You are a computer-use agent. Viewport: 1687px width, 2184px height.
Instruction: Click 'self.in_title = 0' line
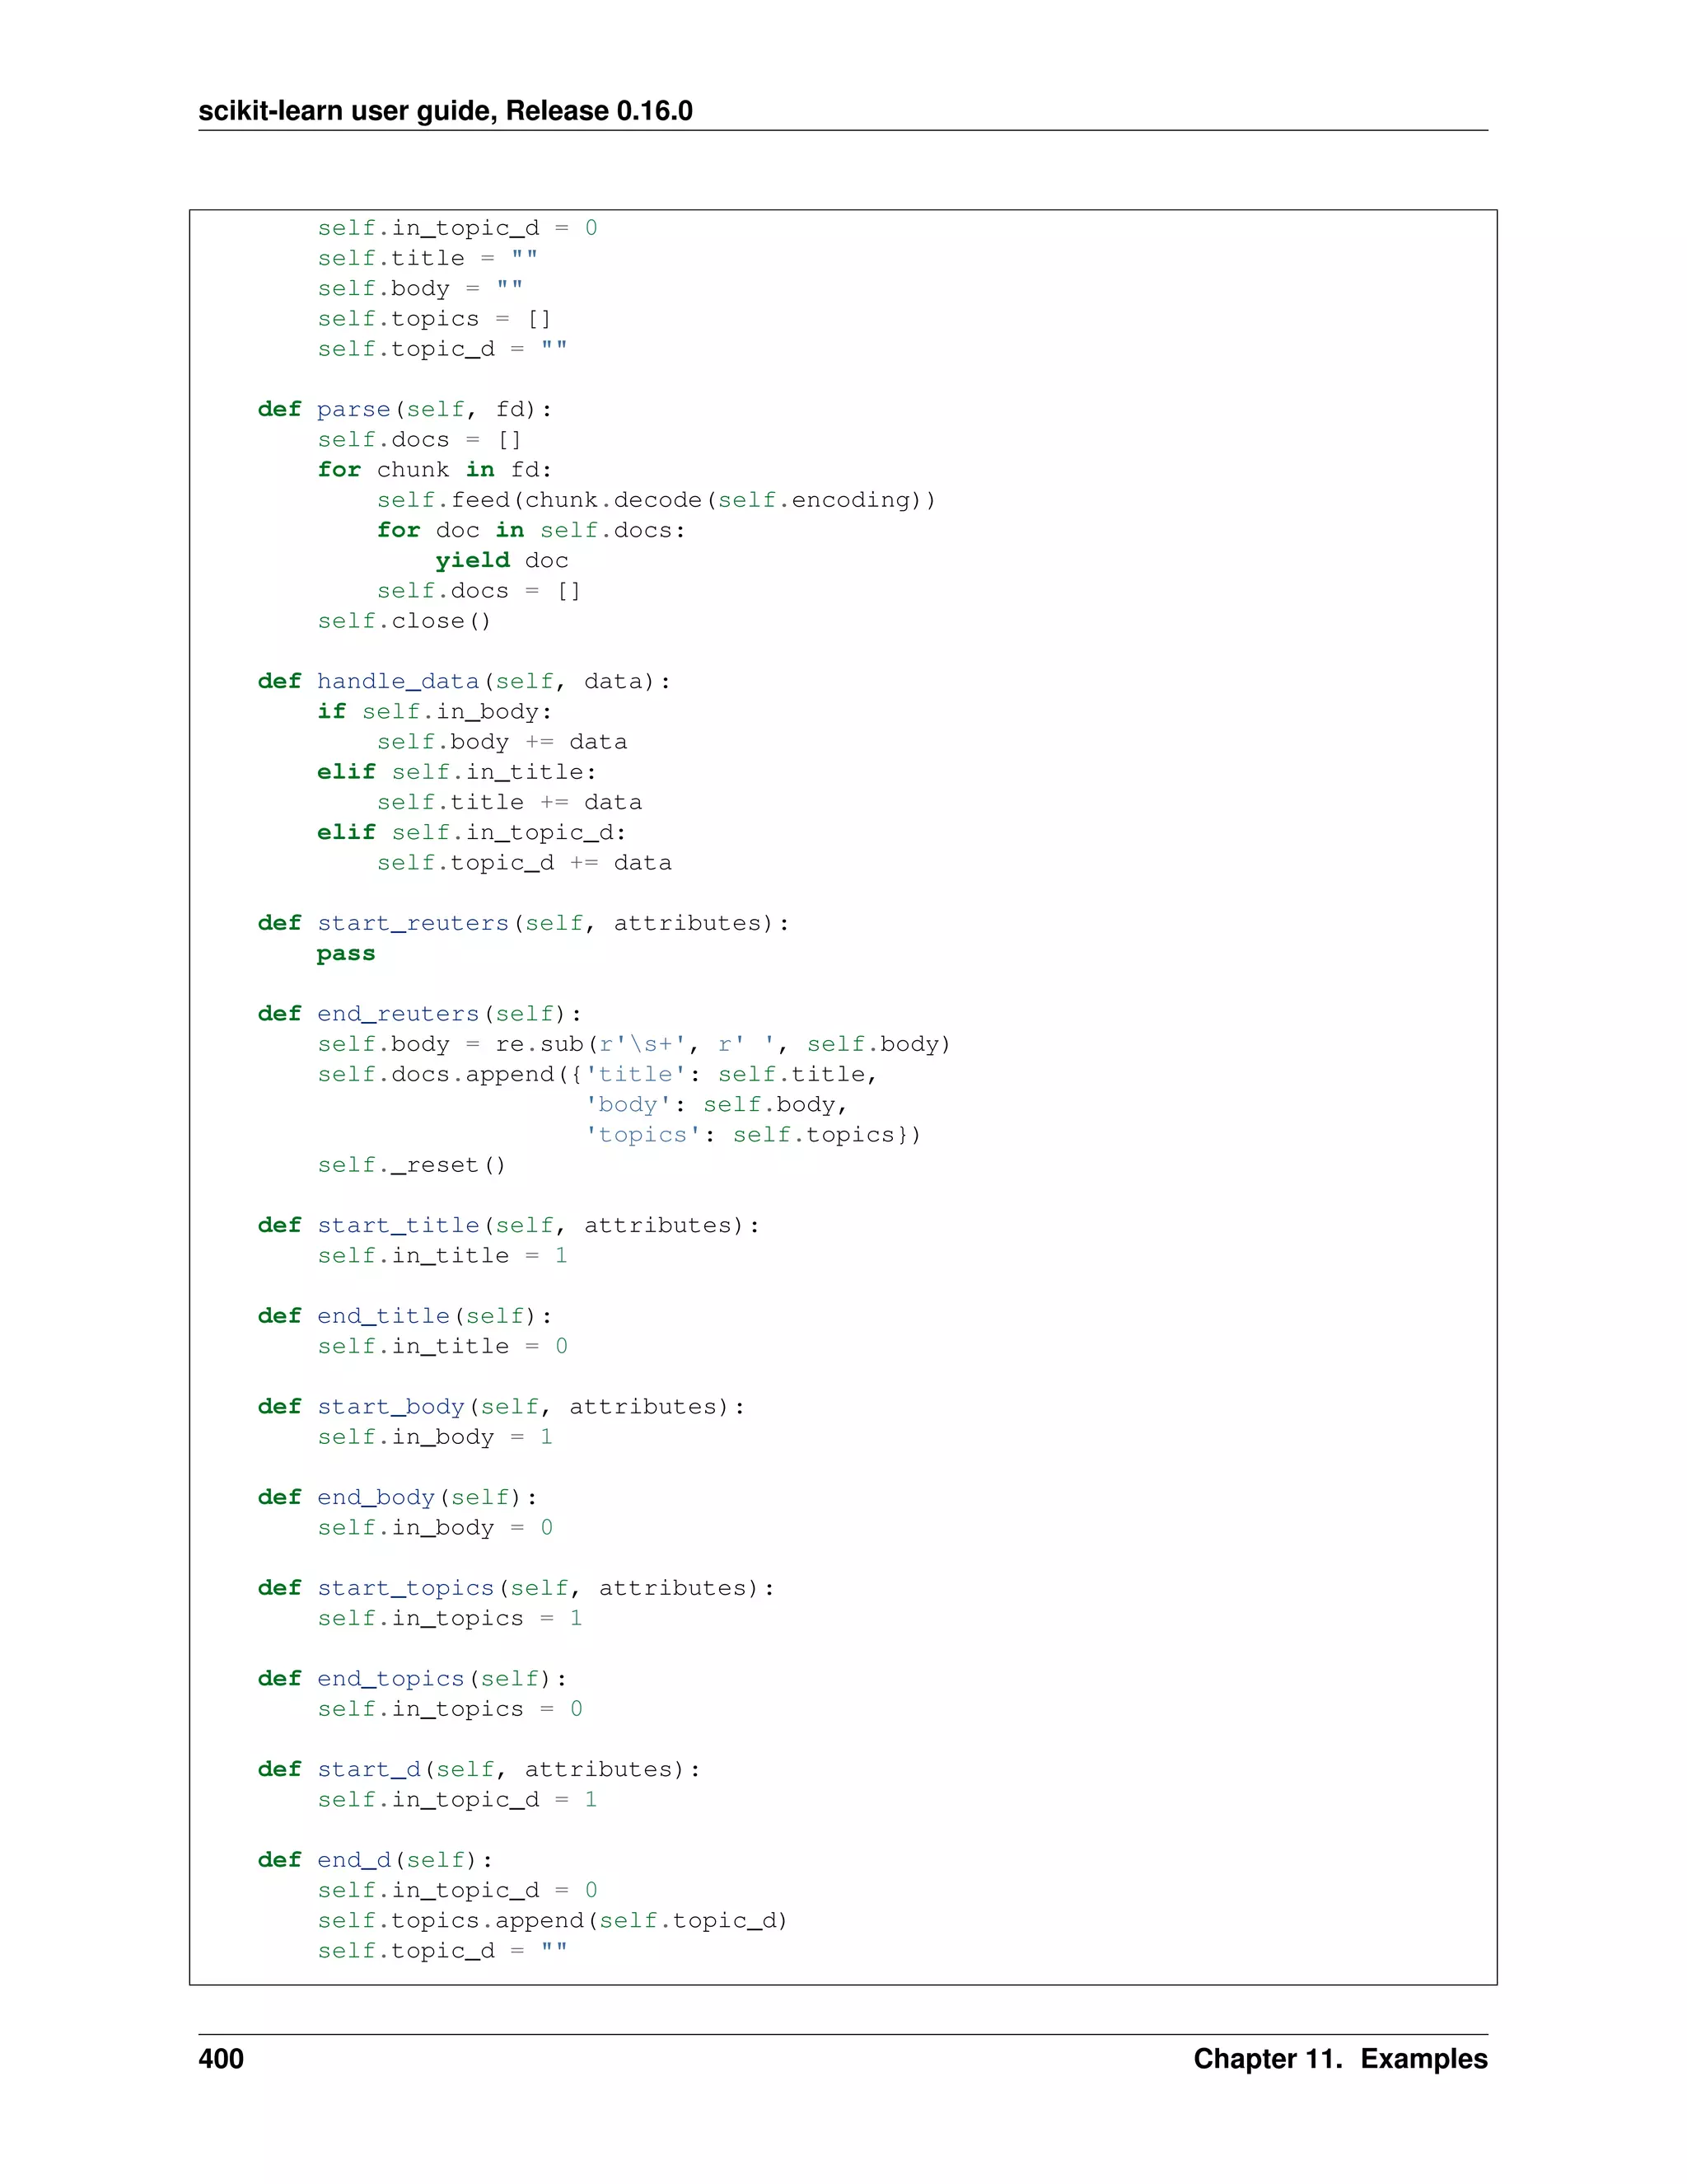(x=442, y=1347)
